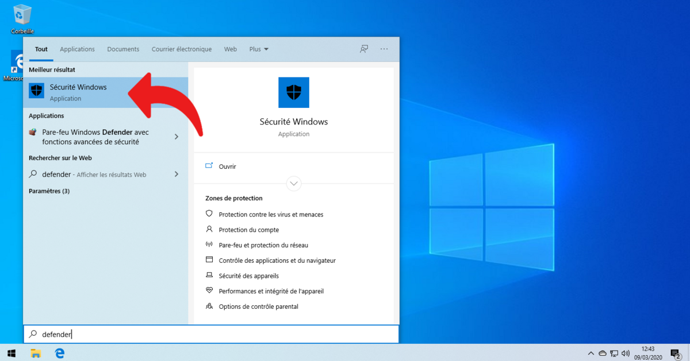Image resolution: width=690 pixels, height=361 pixels.
Task: Open Pare-feu et protection du réseau
Action: tap(263, 245)
